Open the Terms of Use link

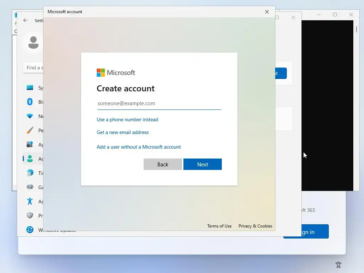[219, 226]
